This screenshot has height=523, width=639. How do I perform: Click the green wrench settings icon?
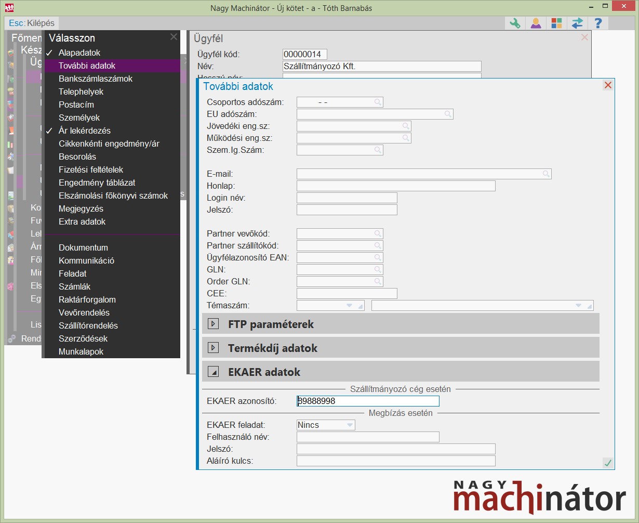click(x=515, y=23)
